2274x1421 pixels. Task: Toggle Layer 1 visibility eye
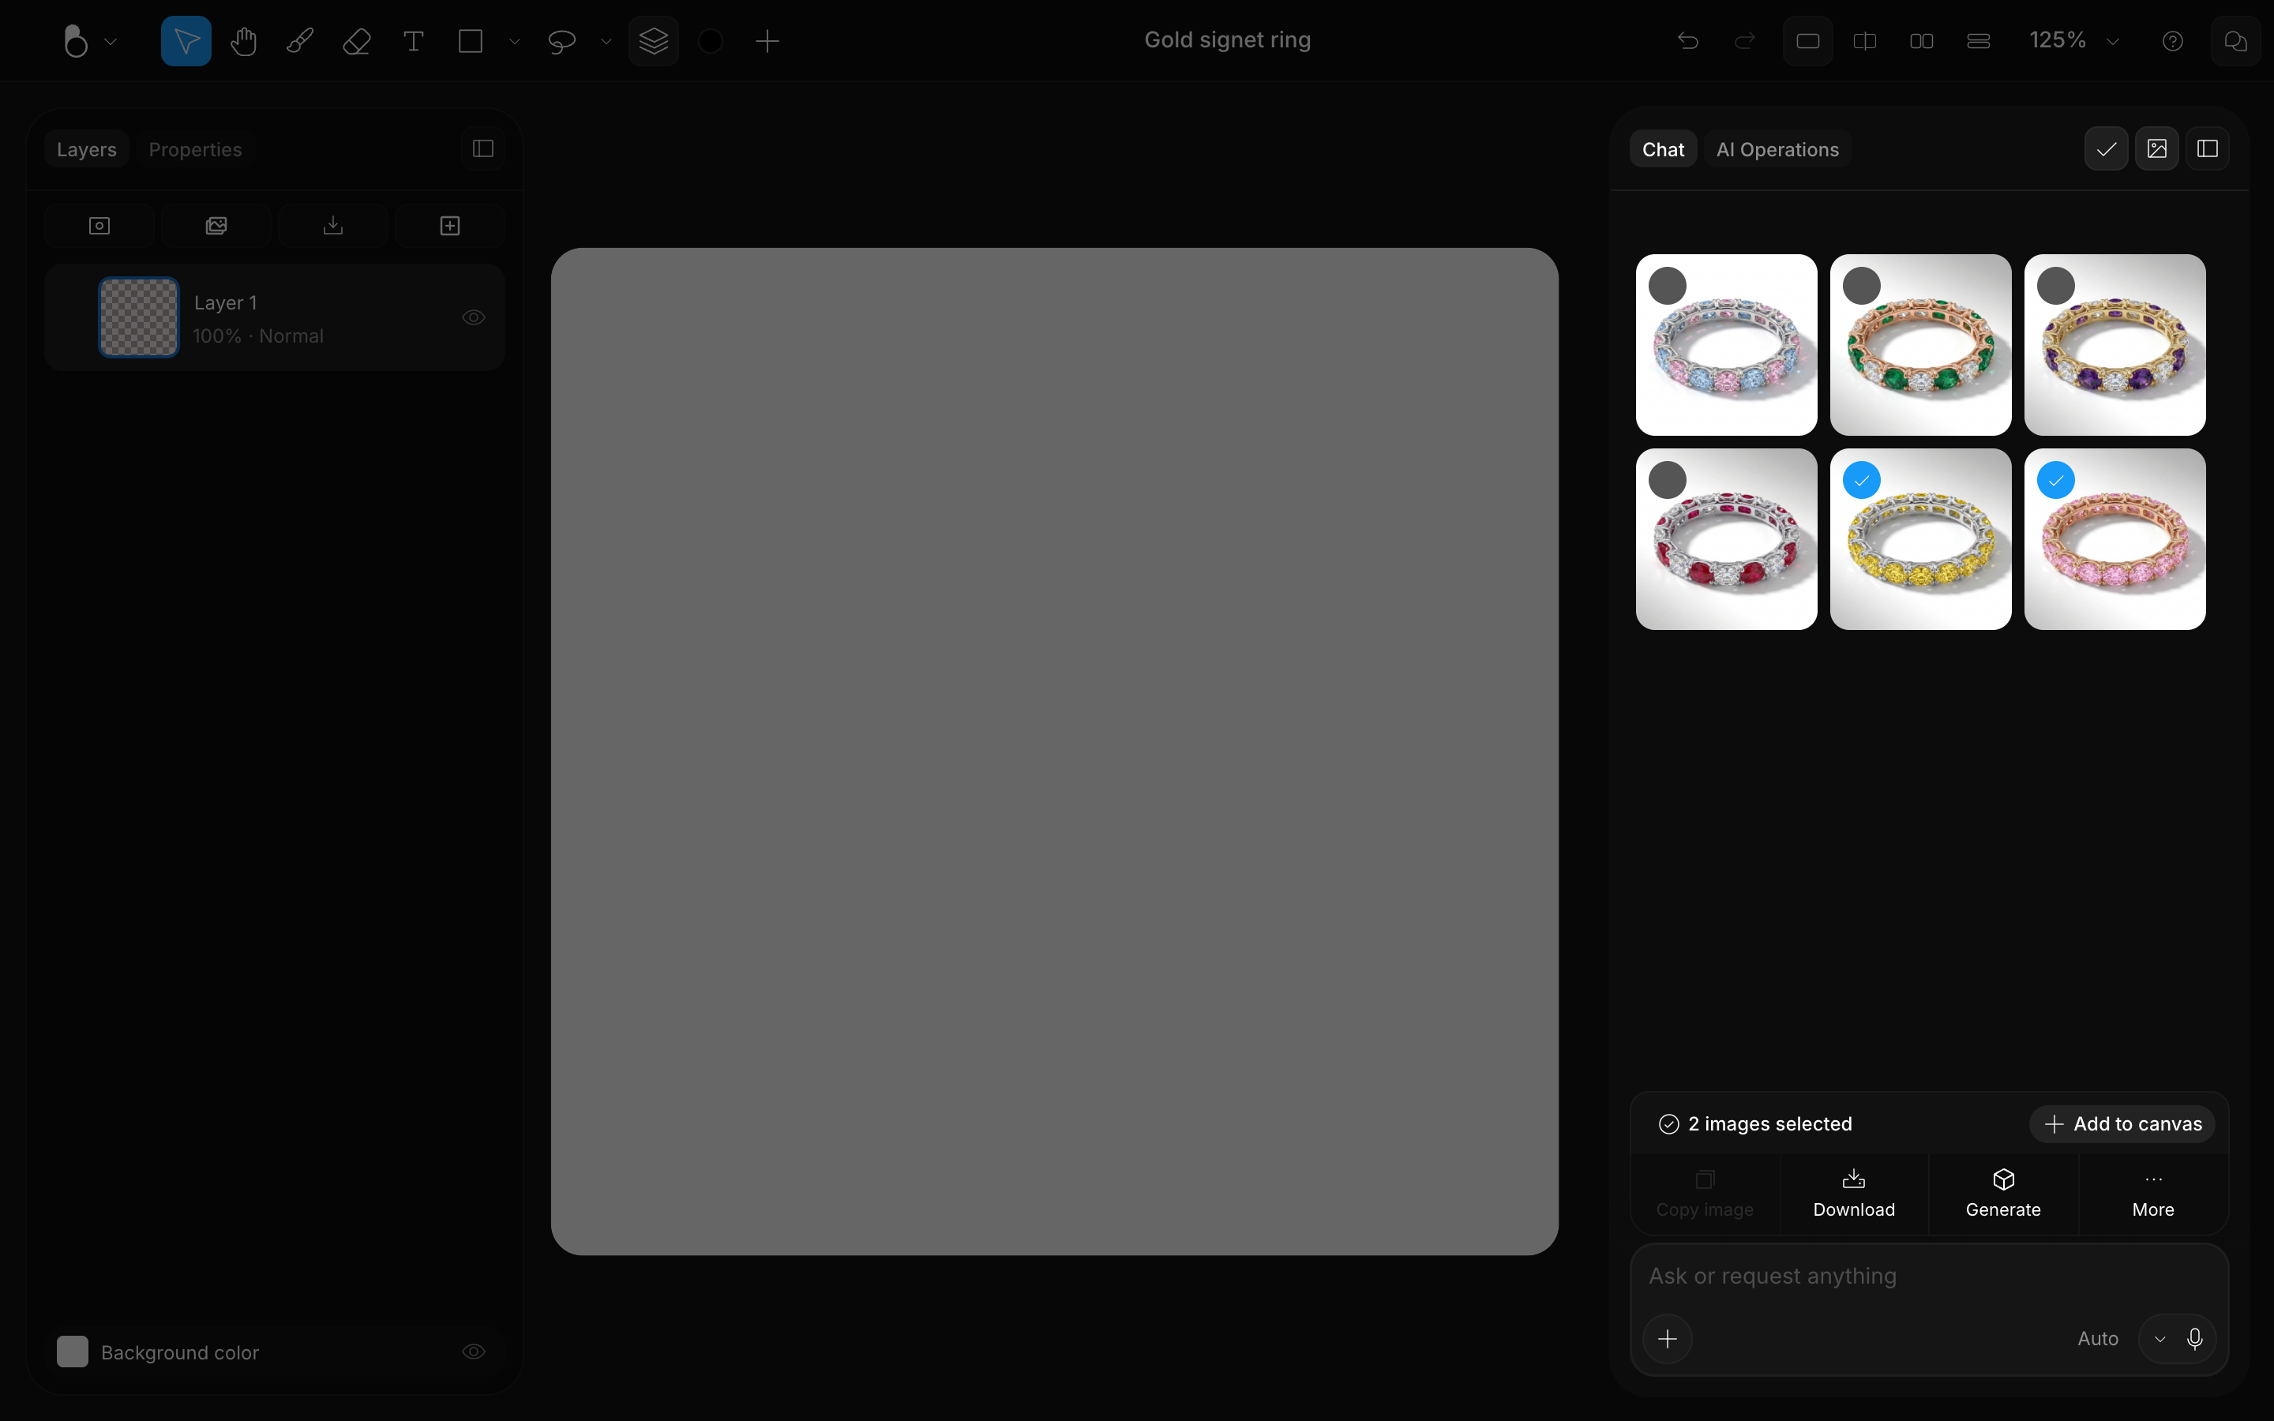pyautogui.click(x=474, y=317)
